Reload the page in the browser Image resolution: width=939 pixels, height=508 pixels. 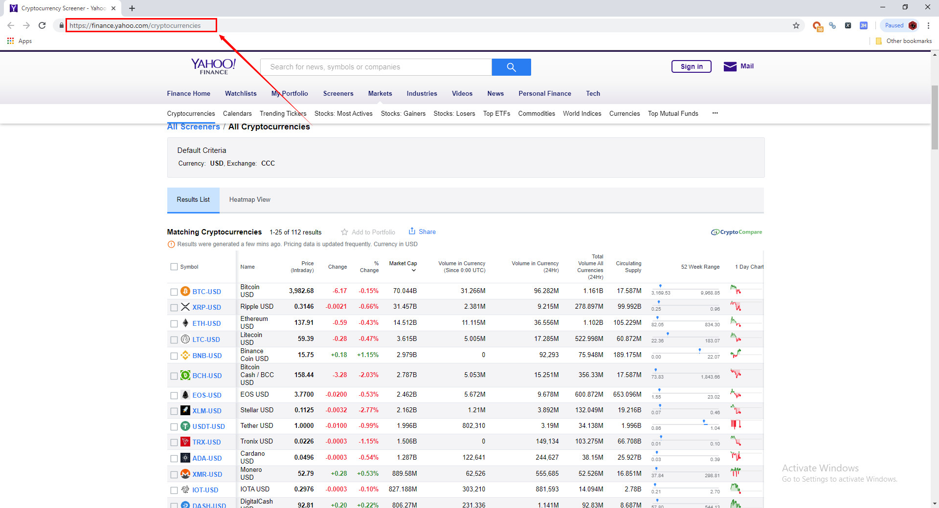coord(42,25)
